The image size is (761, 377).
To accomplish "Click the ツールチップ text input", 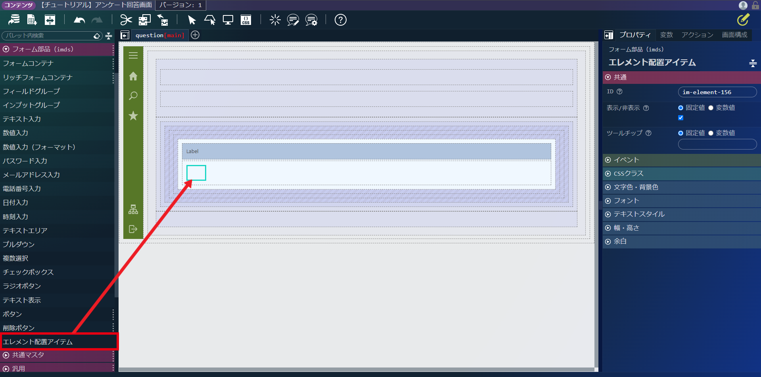I will pyautogui.click(x=717, y=144).
